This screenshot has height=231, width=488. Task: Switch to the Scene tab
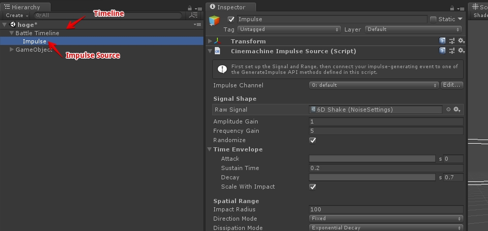(x=479, y=7)
